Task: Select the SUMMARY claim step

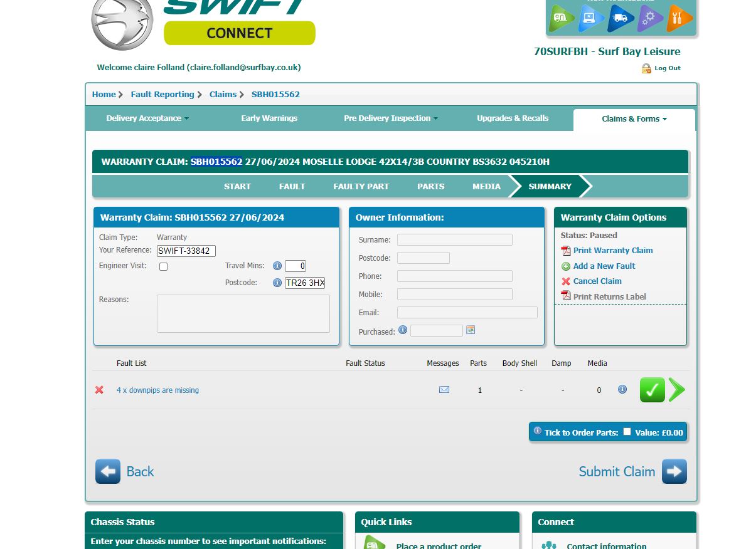Action: click(x=550, y=187)
